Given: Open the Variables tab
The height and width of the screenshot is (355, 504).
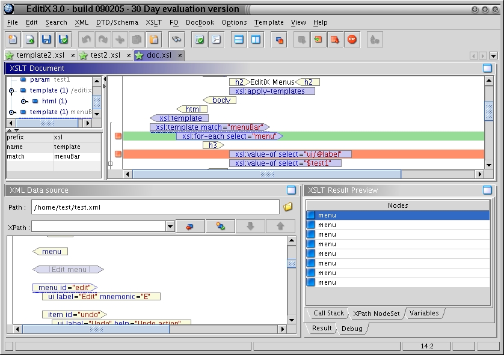Looking at the screenshot, I should tap(424, 313).
